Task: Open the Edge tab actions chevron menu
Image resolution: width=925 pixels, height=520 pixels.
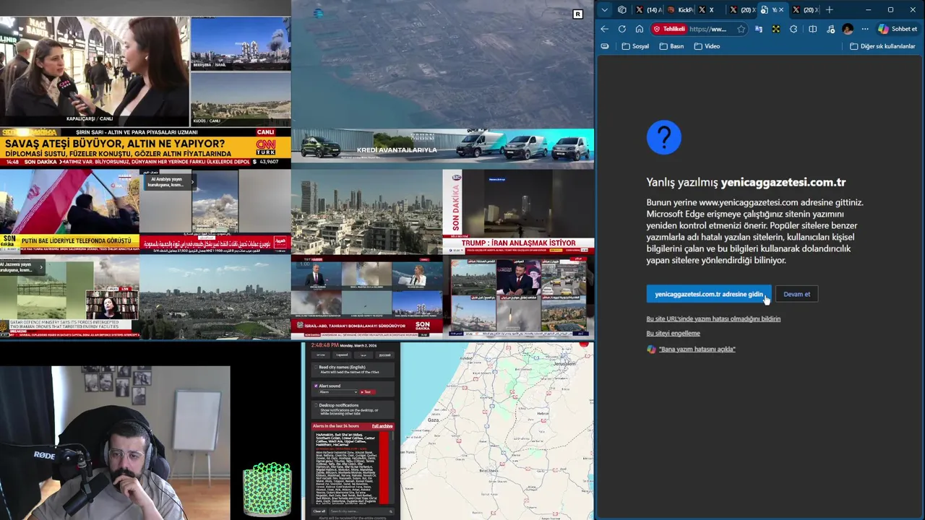Action: click(604, 10)
